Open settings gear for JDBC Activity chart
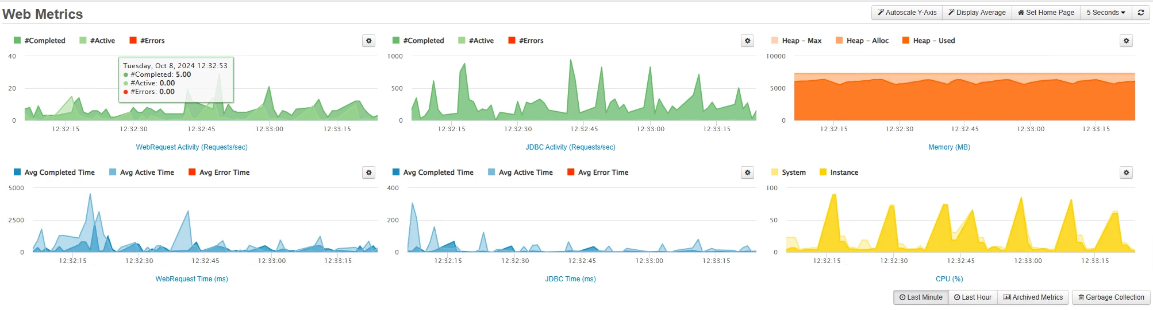Screen dimensions: 1153x310 pos(747,41)
